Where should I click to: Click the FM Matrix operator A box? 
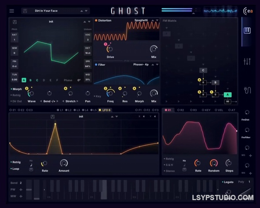click(228, 95)
